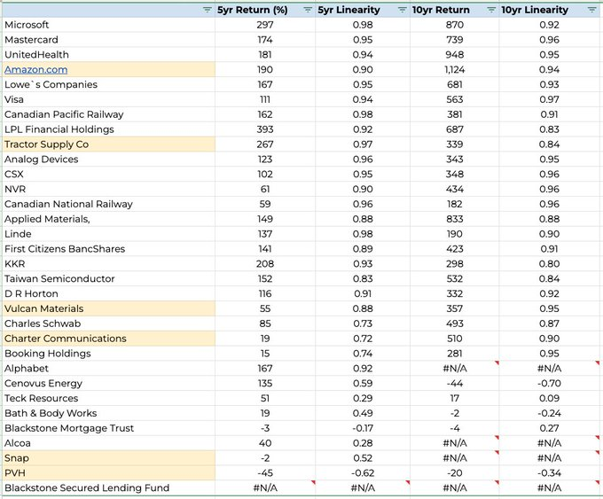Select the Alphabet company cell

tap(108, 369)
